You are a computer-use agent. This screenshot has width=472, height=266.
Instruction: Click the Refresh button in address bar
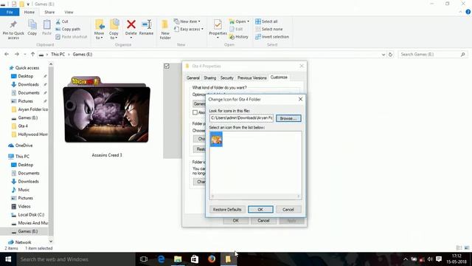coord(390,55)
